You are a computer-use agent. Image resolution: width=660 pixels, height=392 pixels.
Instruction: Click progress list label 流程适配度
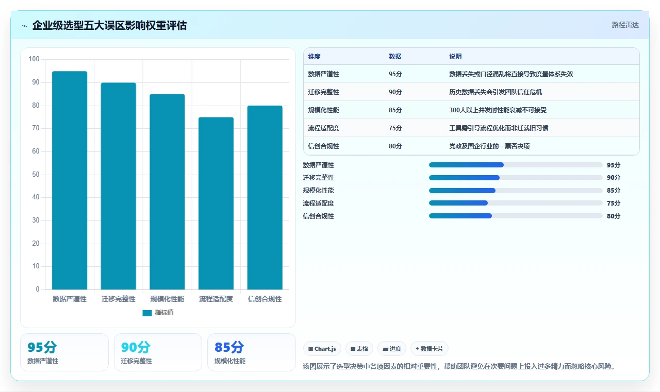[x=319, y=203]
